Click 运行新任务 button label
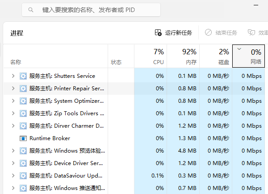Image resolution: width=268 pixels, height=194 pixels. [x=178, y=32]
